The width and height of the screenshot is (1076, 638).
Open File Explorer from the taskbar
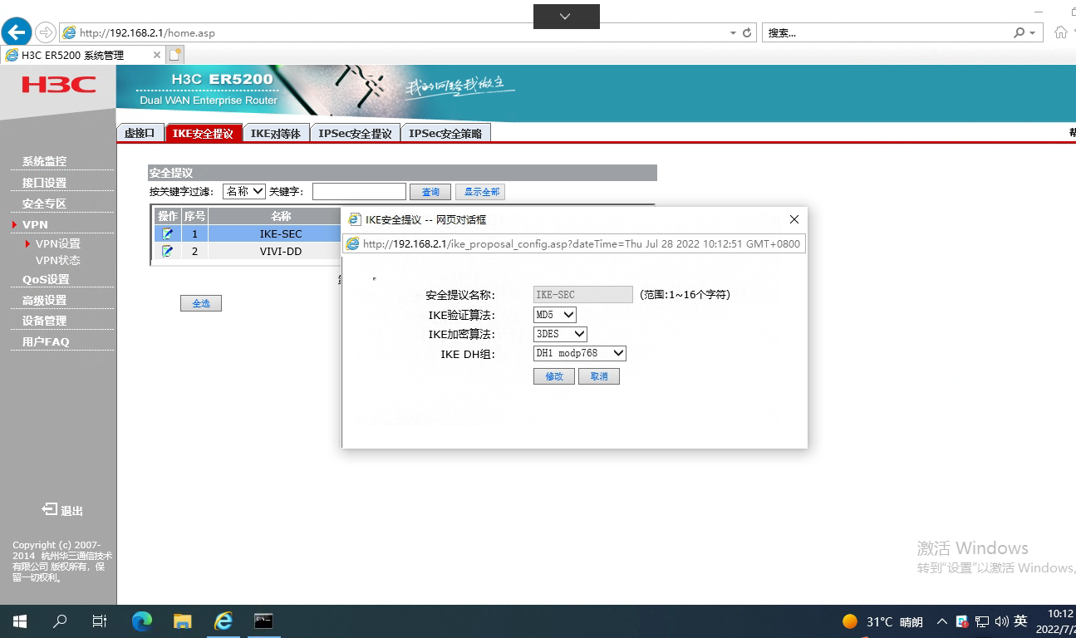click(183, 621)
